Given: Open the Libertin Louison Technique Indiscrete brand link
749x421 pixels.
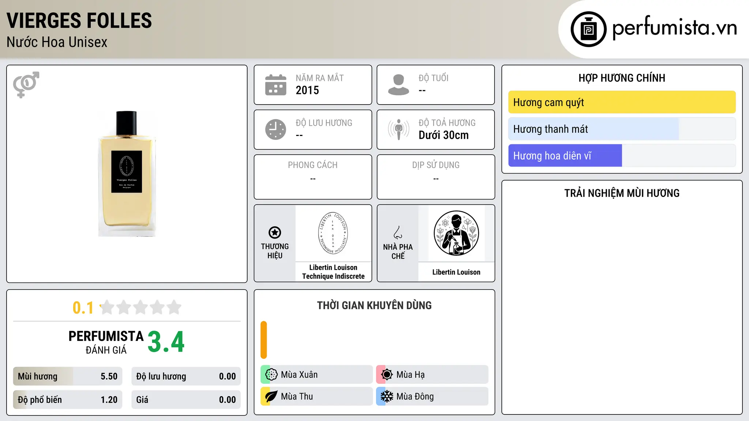Looking at the screenshot, I should [x=333, y=272].
